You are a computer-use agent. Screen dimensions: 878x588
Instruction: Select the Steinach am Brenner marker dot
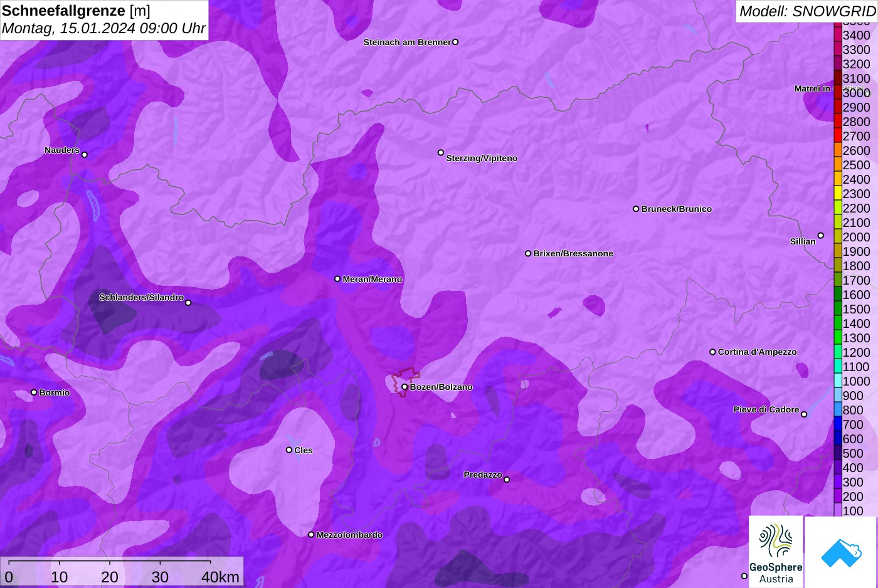pyautogui.click(x=455, y=42)
